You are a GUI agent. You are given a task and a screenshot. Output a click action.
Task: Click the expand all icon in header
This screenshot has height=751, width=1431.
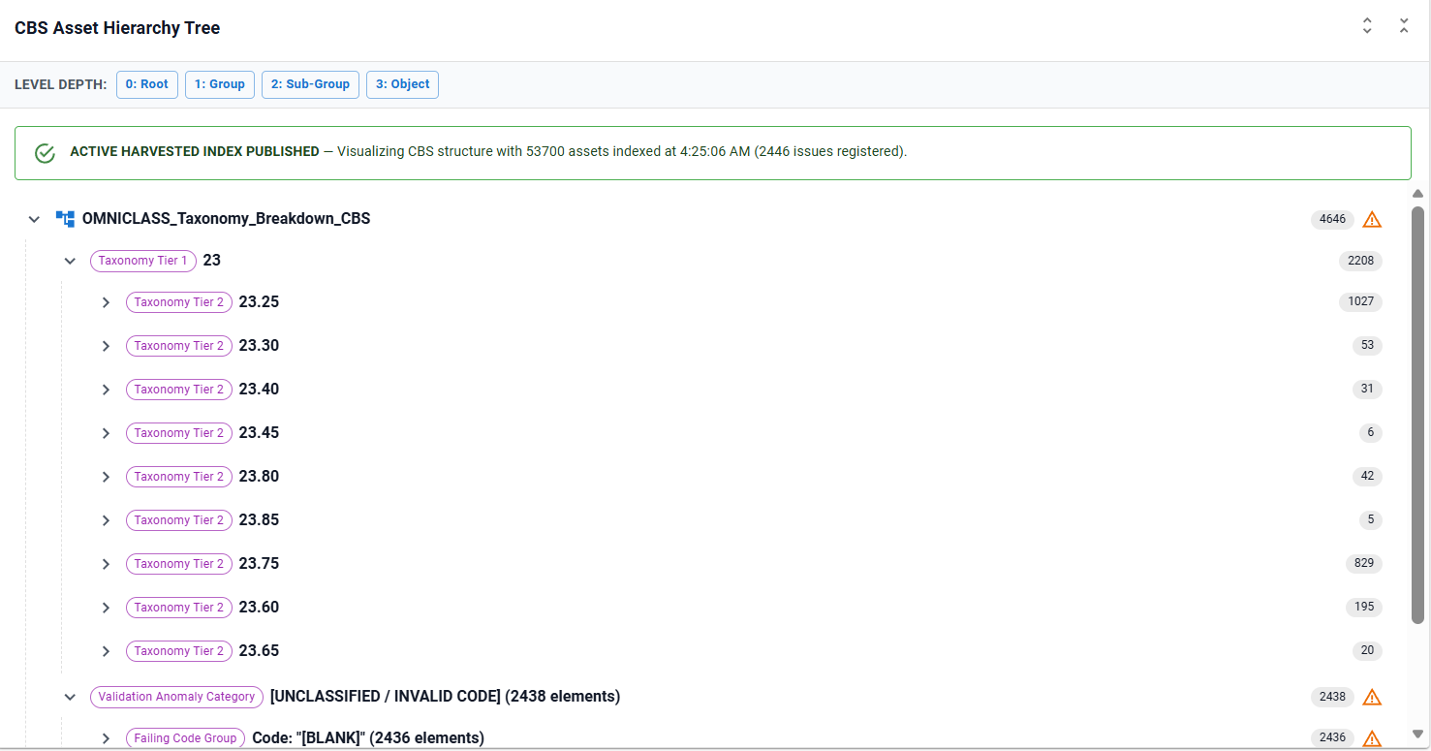(x=1367, y=26)
